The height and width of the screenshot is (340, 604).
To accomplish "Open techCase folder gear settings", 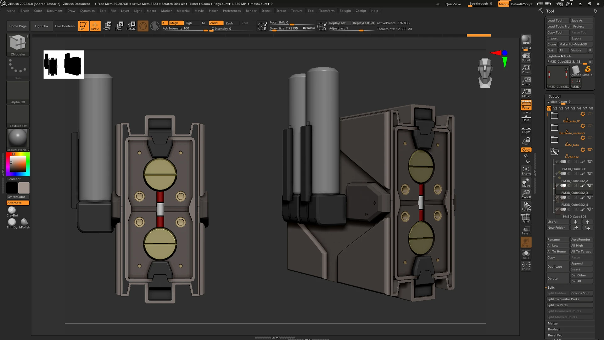I will [583, 150].
